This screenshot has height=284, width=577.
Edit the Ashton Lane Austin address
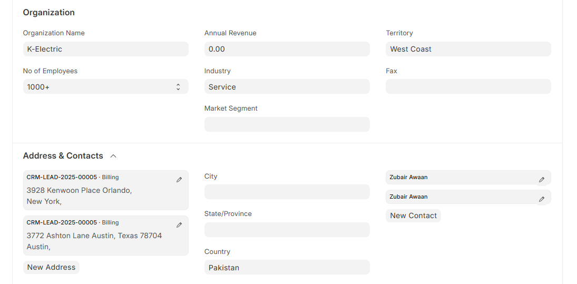click(x=179, y=225)
